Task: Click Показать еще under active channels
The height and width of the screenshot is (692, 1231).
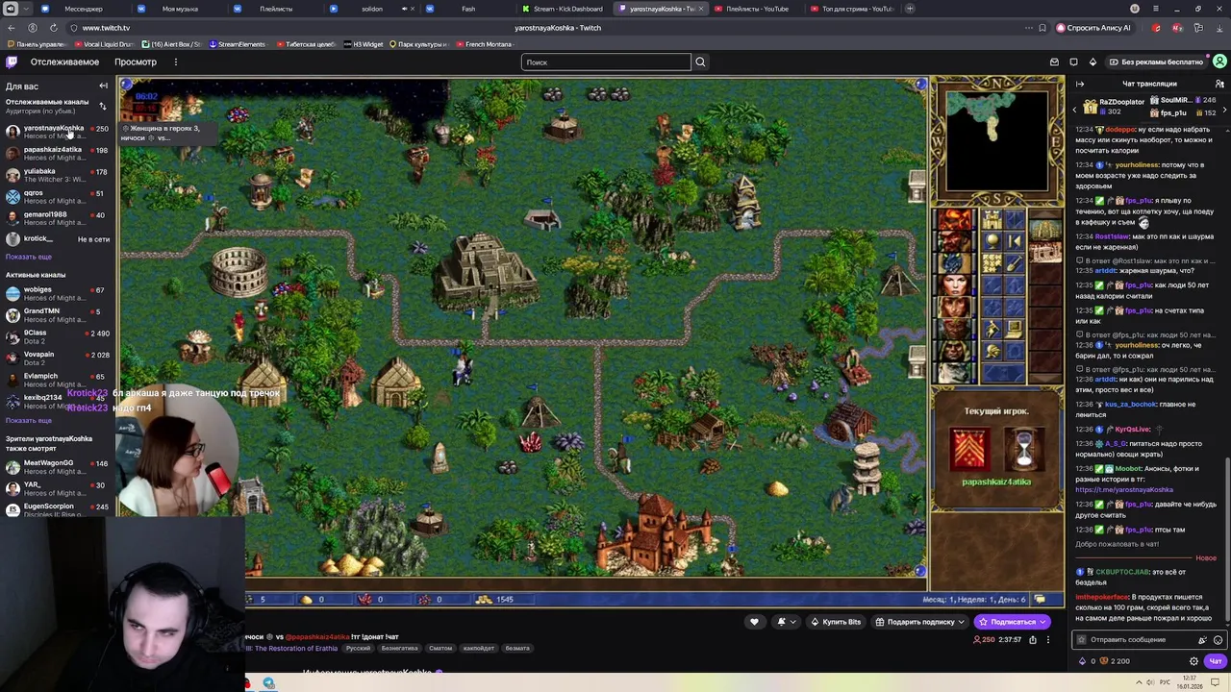Action: [29, 420]
